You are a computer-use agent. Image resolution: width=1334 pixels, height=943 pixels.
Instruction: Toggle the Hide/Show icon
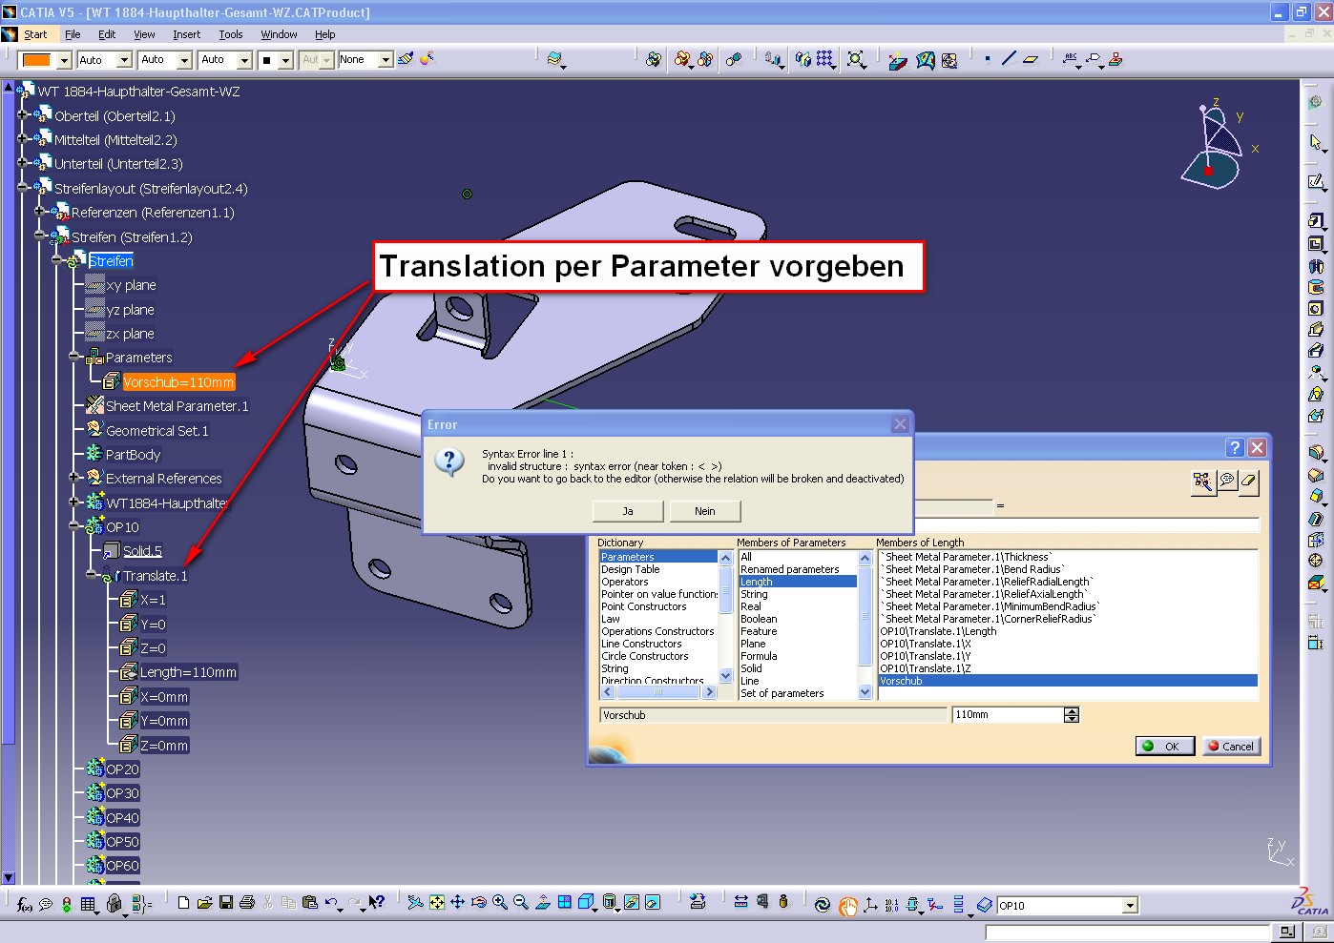tap(632, 902)
